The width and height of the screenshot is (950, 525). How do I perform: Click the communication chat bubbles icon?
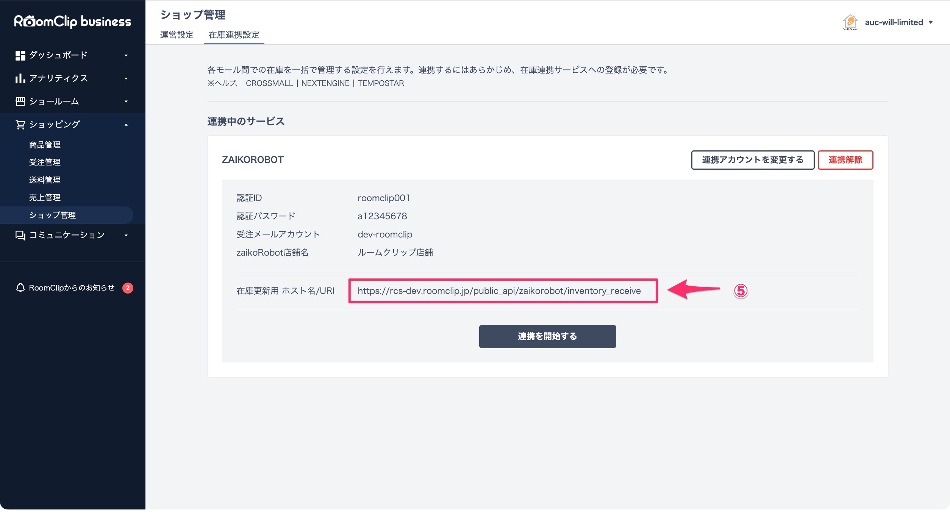click(x=20, y=235)
